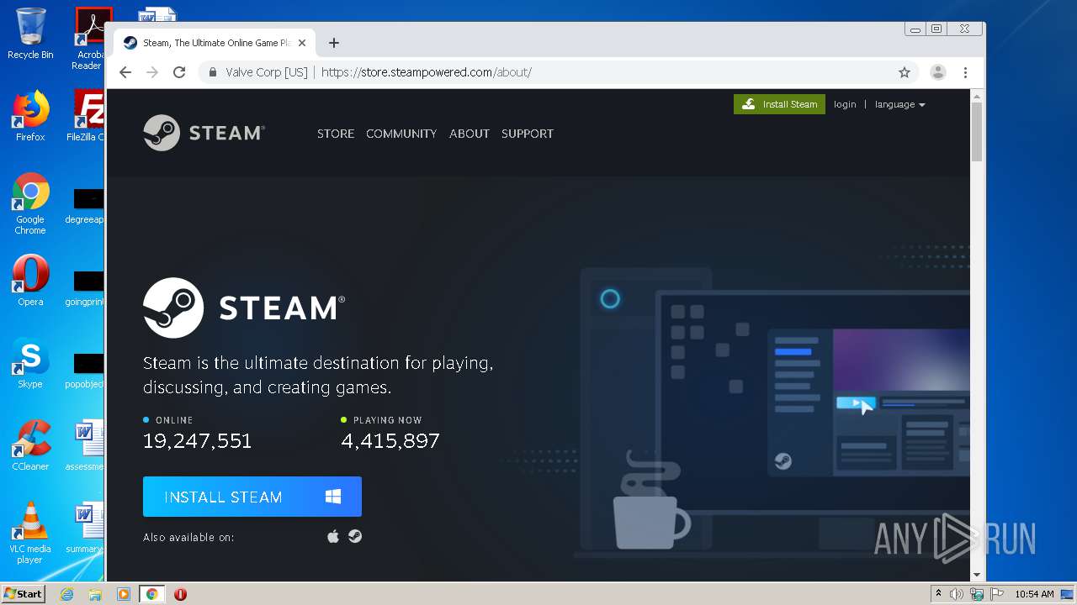1077x605 pixels.
Task: Launch Firefox from the desktop
Action: pos(30,116)
